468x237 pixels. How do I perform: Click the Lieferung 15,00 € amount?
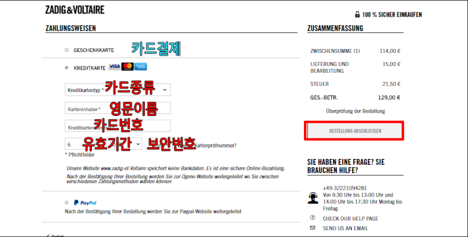tap(391, 64)
